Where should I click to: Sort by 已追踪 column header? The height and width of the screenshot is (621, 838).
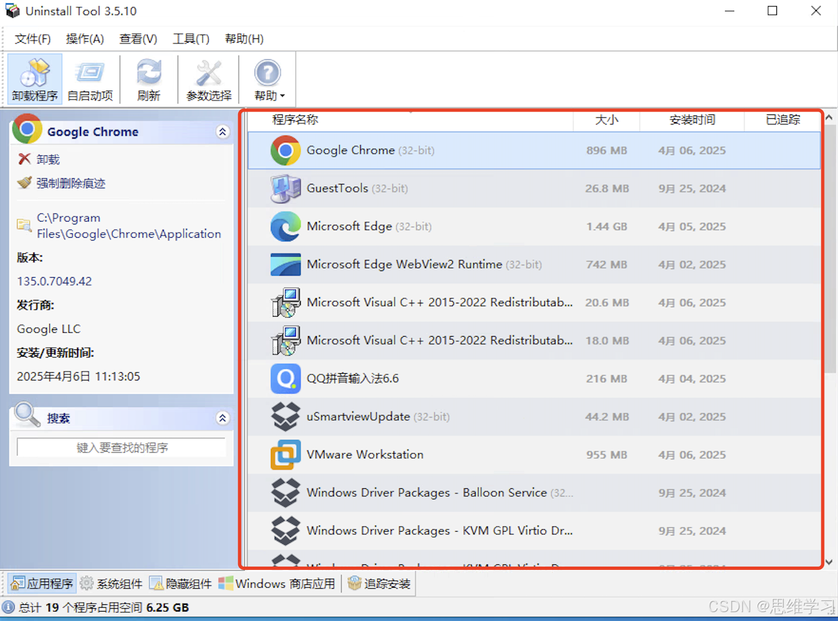coord(783,120)
